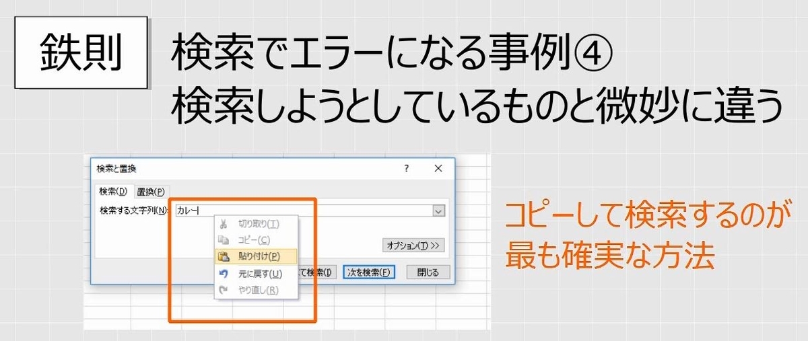Switch to the 置換(P) tab
This screenshot has height=341, width=808.
pyautogui.click(x=151, y=192)
